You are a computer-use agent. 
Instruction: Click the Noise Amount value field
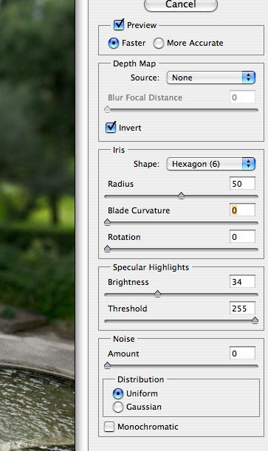[242, 354]
